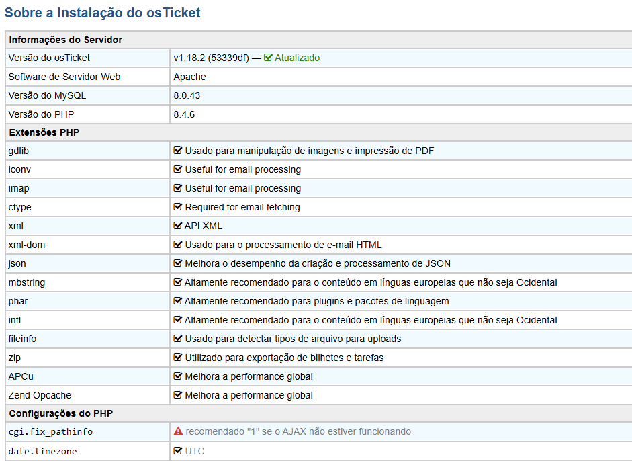Click the check icon in the imap row

pyautogui.click(x=178, y=188)
